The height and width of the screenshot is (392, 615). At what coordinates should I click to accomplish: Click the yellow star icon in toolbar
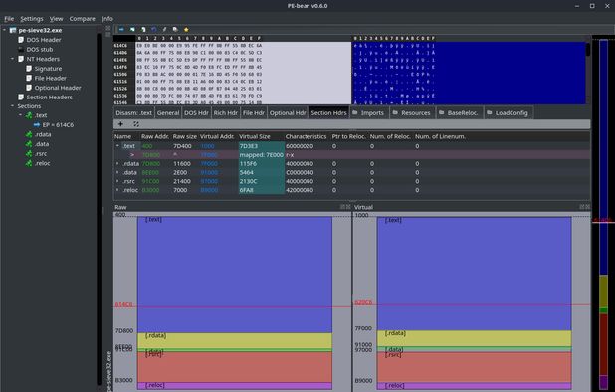[x=186, y=30]
